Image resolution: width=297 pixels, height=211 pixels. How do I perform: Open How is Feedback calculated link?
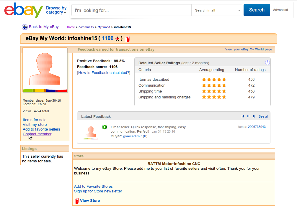pyautogui.click(x=104, y=73)
